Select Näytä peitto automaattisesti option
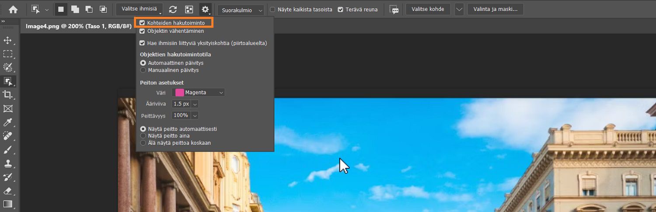The image size is (656, 212). coord(143,129)
